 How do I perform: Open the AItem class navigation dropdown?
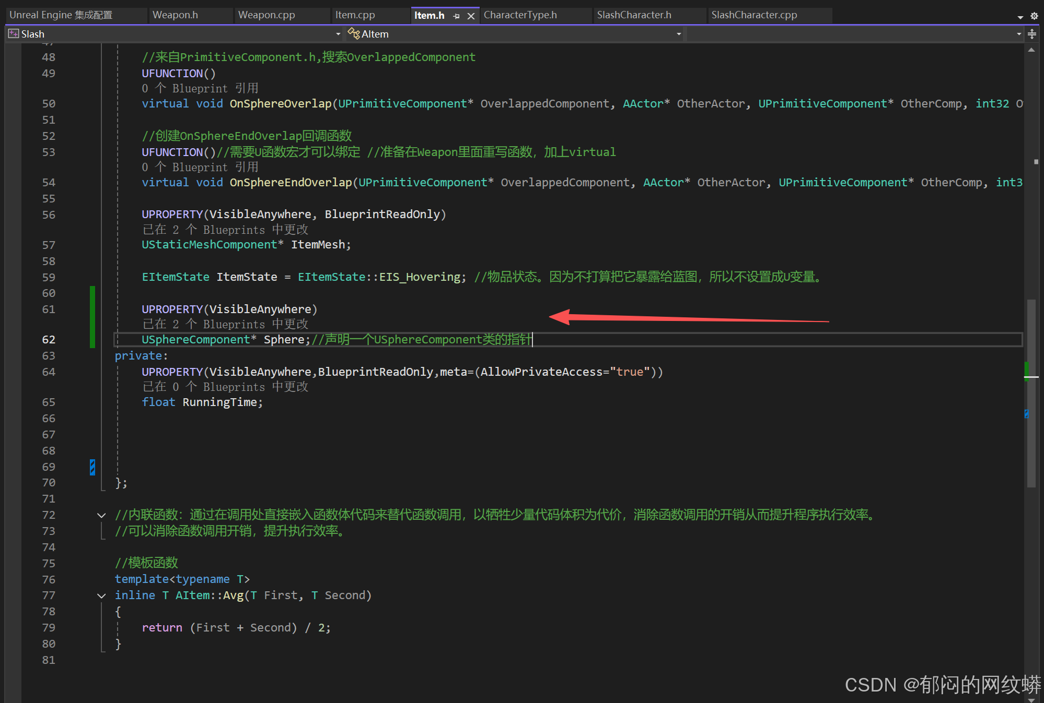[679, 34]
